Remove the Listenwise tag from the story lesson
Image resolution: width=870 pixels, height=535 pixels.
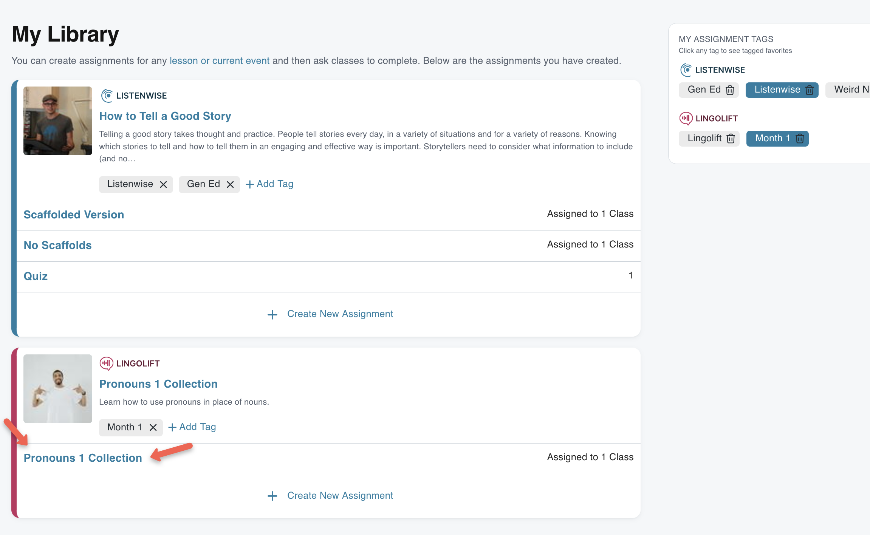163,184
